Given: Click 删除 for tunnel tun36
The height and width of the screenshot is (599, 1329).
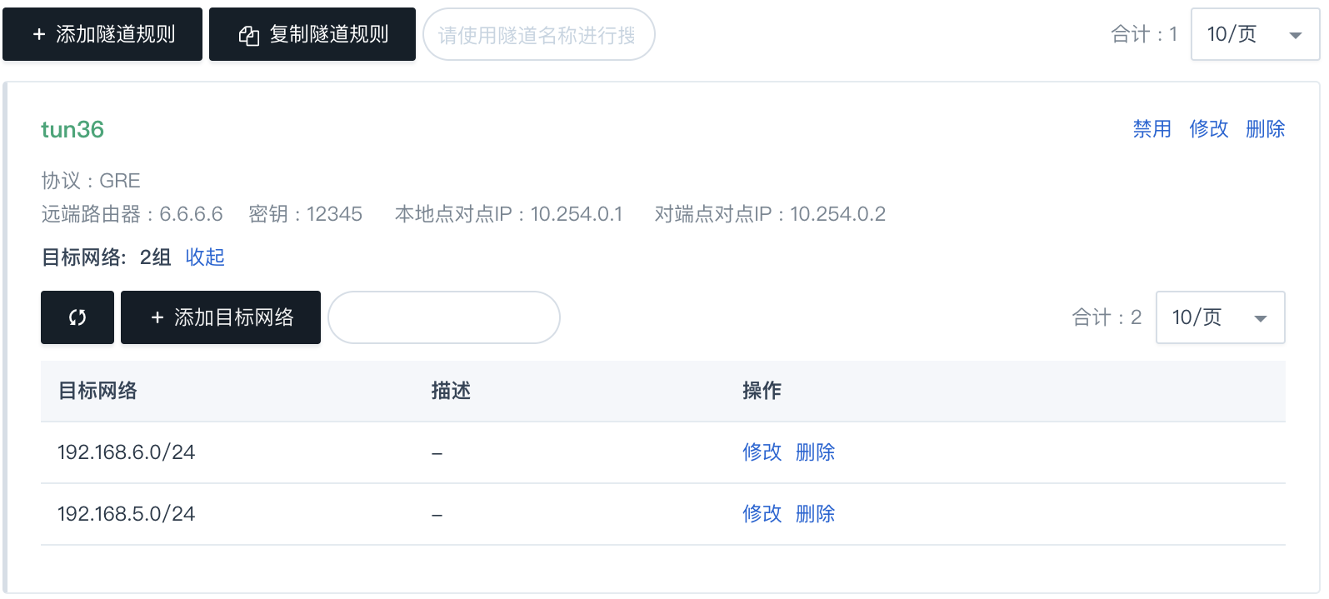Looking at the screenshot, I should (x=1266, y=129).
